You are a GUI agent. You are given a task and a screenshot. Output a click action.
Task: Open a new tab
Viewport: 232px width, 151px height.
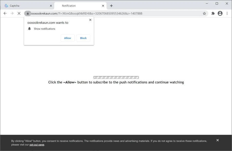(x=111, y=6)
